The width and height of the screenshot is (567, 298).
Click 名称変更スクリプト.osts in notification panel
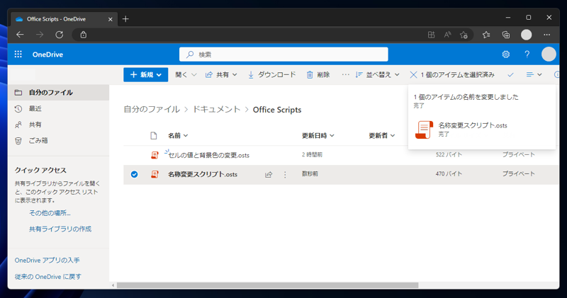click(473, 125)
